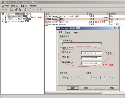Expand the SQL Native Client configuration node
125x98 pixels.
[3, 21]
